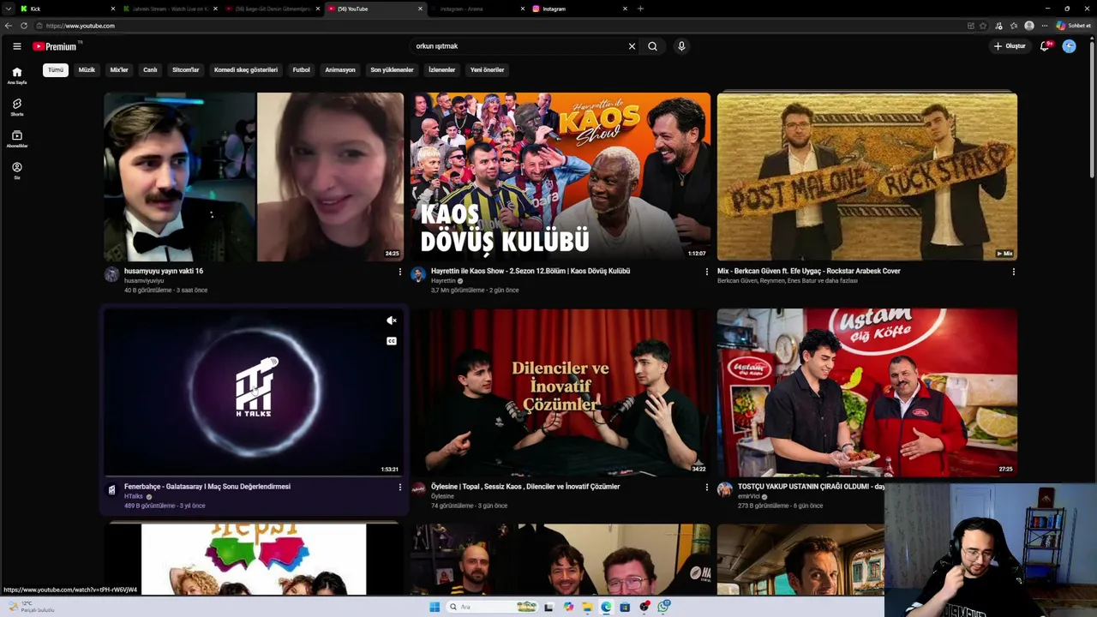The width and height of the screenshot is (1097, 617).
Task: Toggle captions on H Talks preview
Action: point(392,341)
